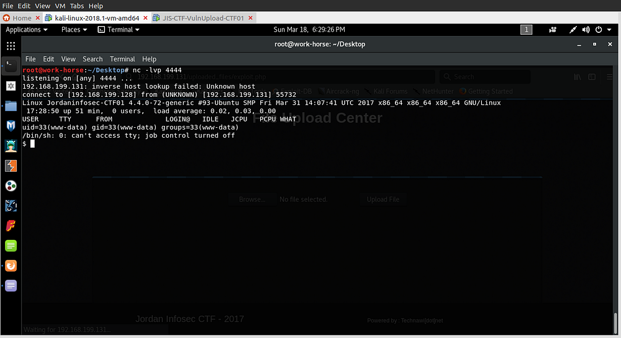This screenshot has width=621, height=338.
Task: Open the Files folder icon in dock
Action: click(11, 105)
